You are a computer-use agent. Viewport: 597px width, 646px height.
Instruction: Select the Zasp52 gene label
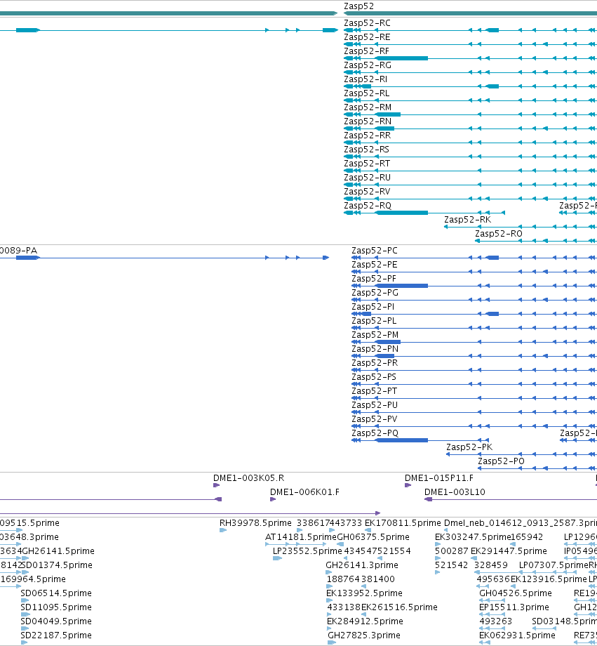click(x=358, y=6)
